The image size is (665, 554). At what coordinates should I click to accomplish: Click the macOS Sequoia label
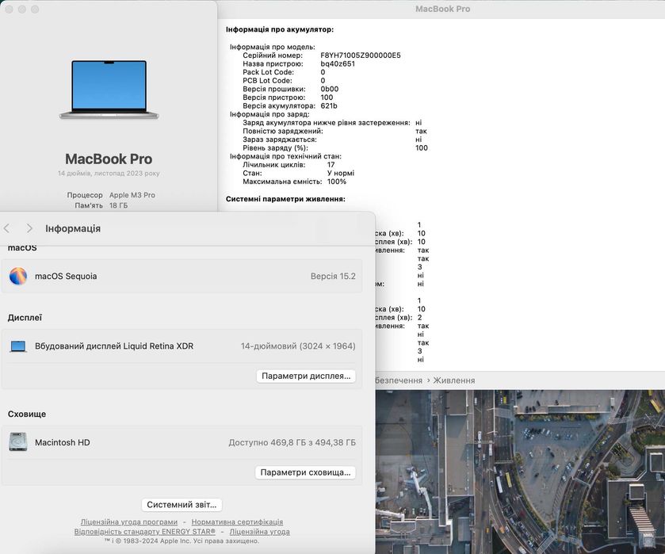pos(66,276)
